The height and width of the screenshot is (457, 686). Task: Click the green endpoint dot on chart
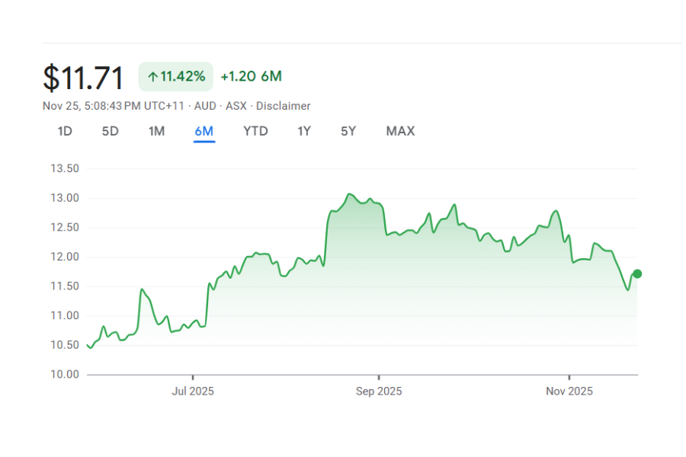pos(637,273)
